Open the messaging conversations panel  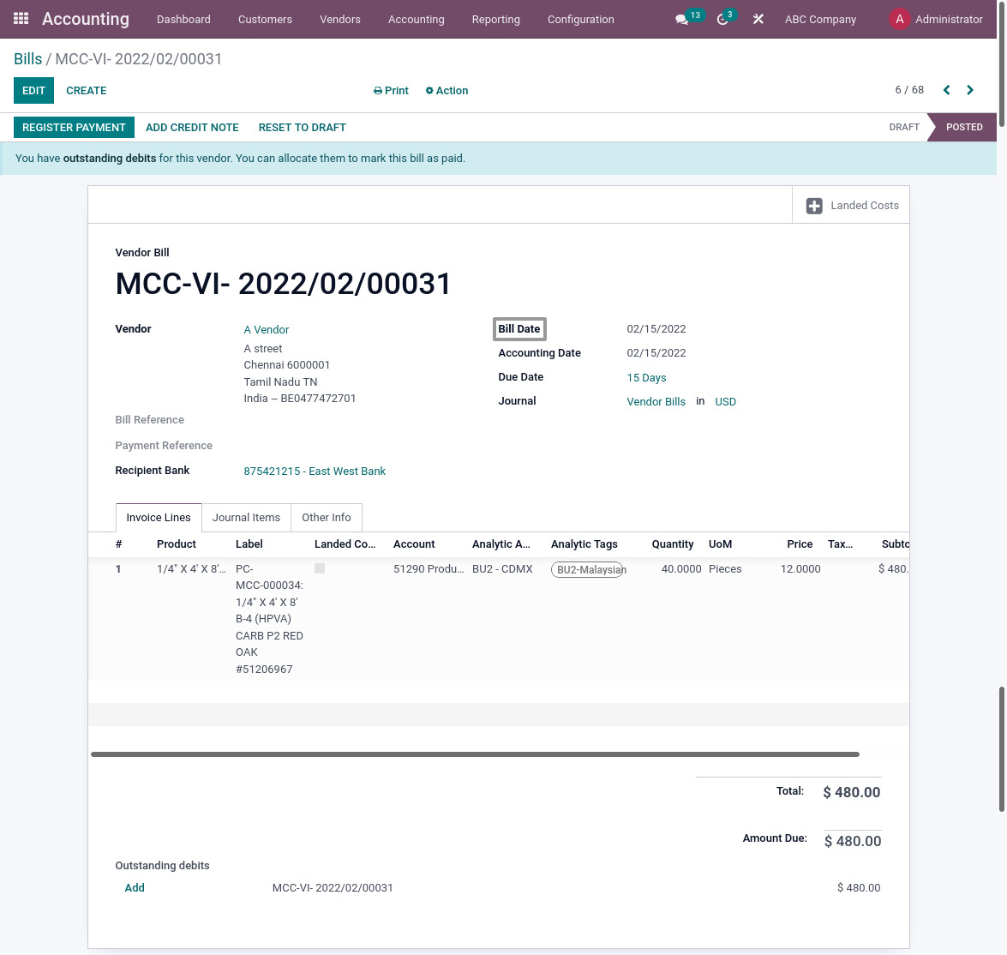(681, 19)
